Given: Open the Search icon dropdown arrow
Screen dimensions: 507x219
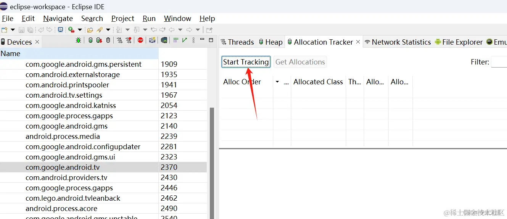Looking at the screenshot, I should [108, 30].
